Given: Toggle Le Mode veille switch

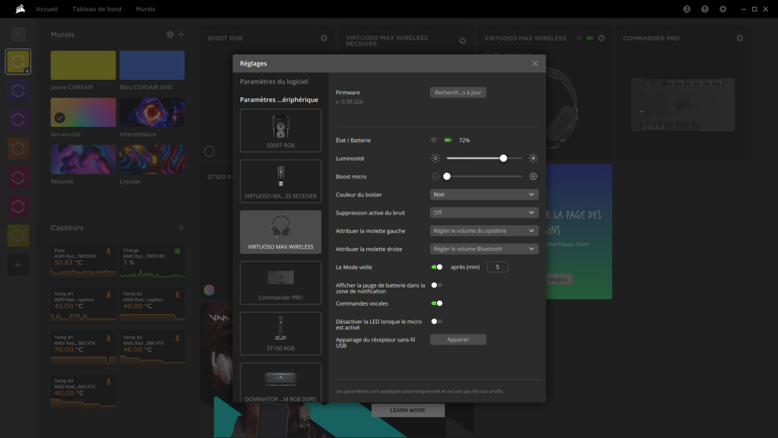Looking at the screenshot, I should pyautogui.click(x=437, y=267).
